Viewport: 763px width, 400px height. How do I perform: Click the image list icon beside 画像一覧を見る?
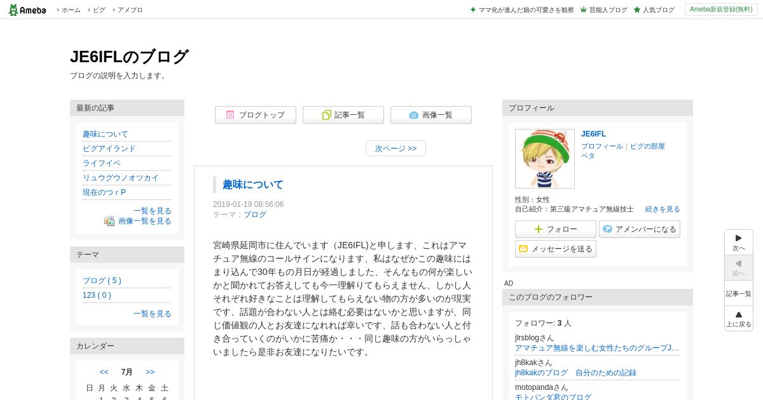point(109,221)
